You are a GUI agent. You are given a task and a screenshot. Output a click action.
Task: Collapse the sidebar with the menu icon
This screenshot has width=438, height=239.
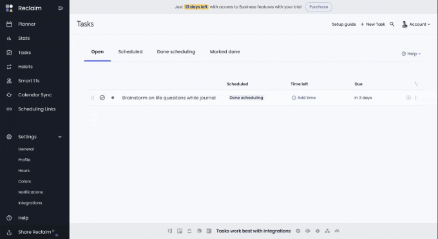(x=61, y=8)
